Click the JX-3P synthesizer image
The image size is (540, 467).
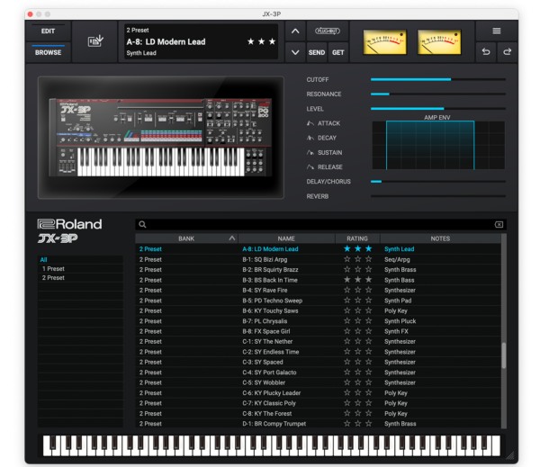pos(161,138)
